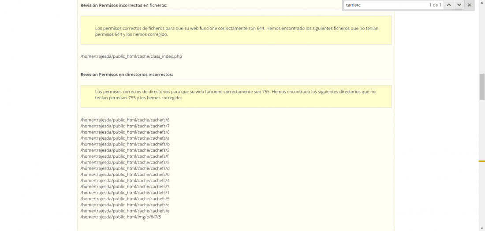This screenshot has width=485, height=231.
Task: Select path ending 'cachefs/5'
Action: click(x=125, y=162)
